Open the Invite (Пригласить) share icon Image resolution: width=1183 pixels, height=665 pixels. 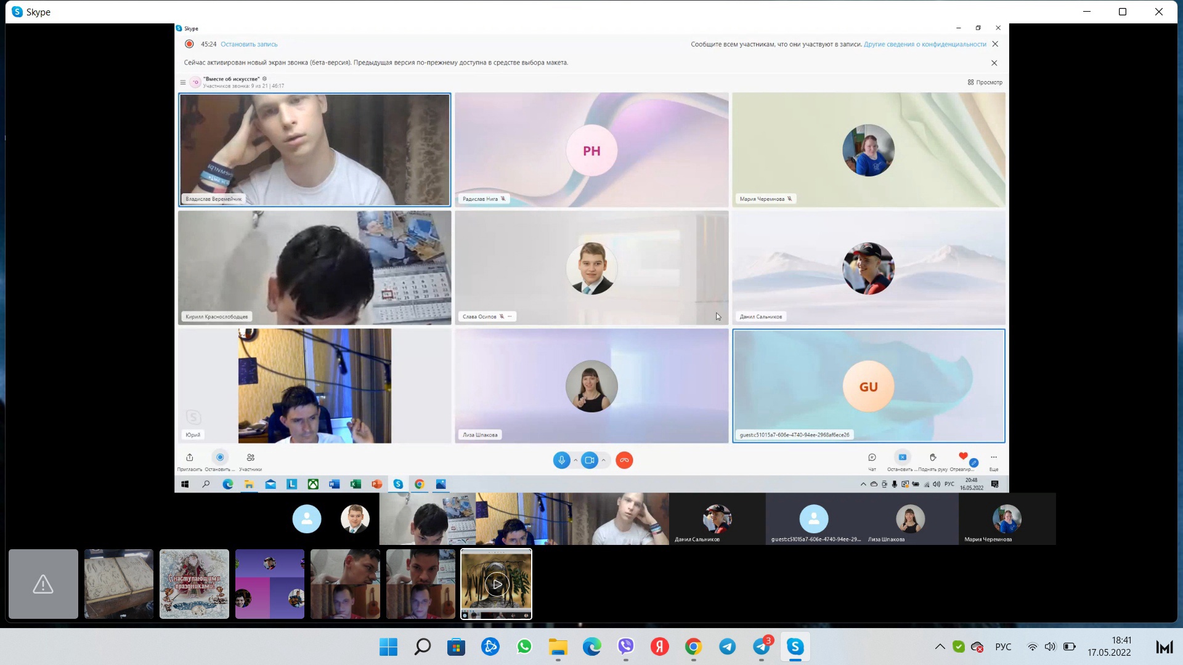click(x=190, y=457)
